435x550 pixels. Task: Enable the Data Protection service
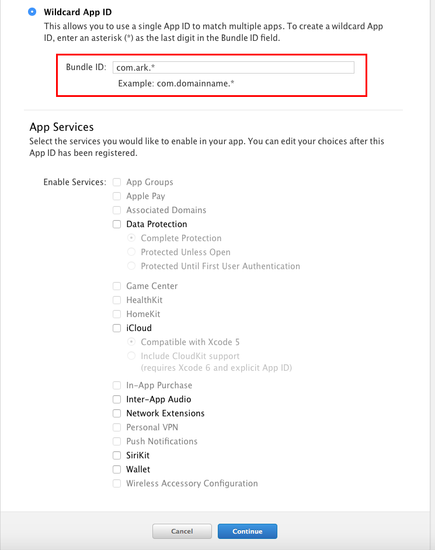[117, 224]
